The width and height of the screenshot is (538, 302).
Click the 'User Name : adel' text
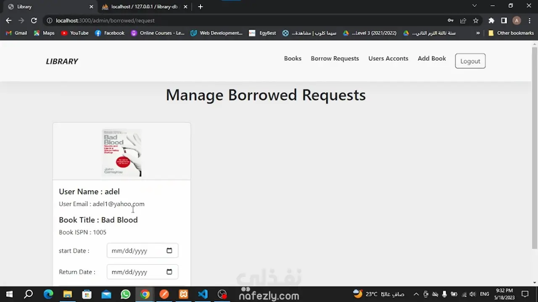pos(89,192)
